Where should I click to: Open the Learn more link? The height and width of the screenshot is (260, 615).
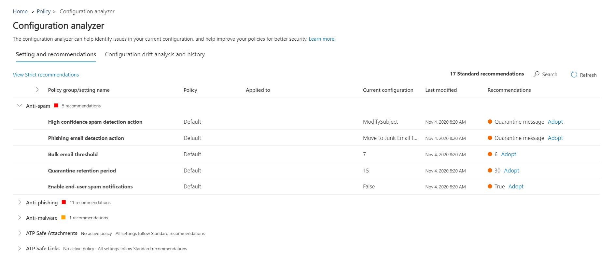pyautogui.click(x=322, y=39)
